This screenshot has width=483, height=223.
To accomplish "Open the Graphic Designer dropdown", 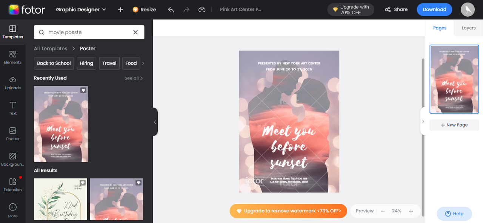I will point(81,9).
